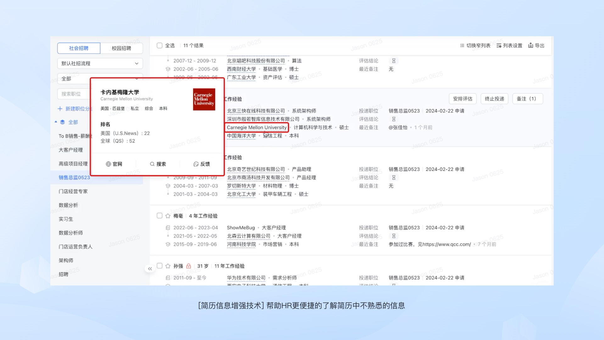Click 终止投递 button
604x340 pixels.
495,99
